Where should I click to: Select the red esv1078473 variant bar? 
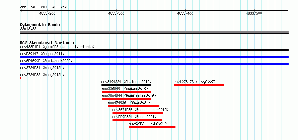tap(199, 85)
